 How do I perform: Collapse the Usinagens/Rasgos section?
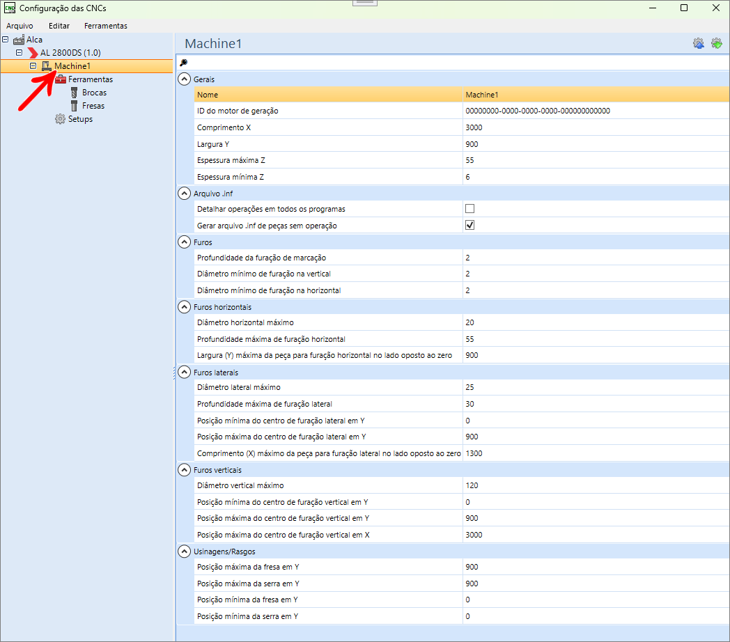(x=185, y=551)
